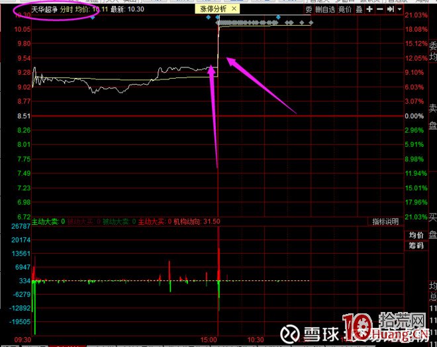This screenshot has width=437, height=347.
Task: Select the 均价 side tab
Action: (x=416, y=235)
